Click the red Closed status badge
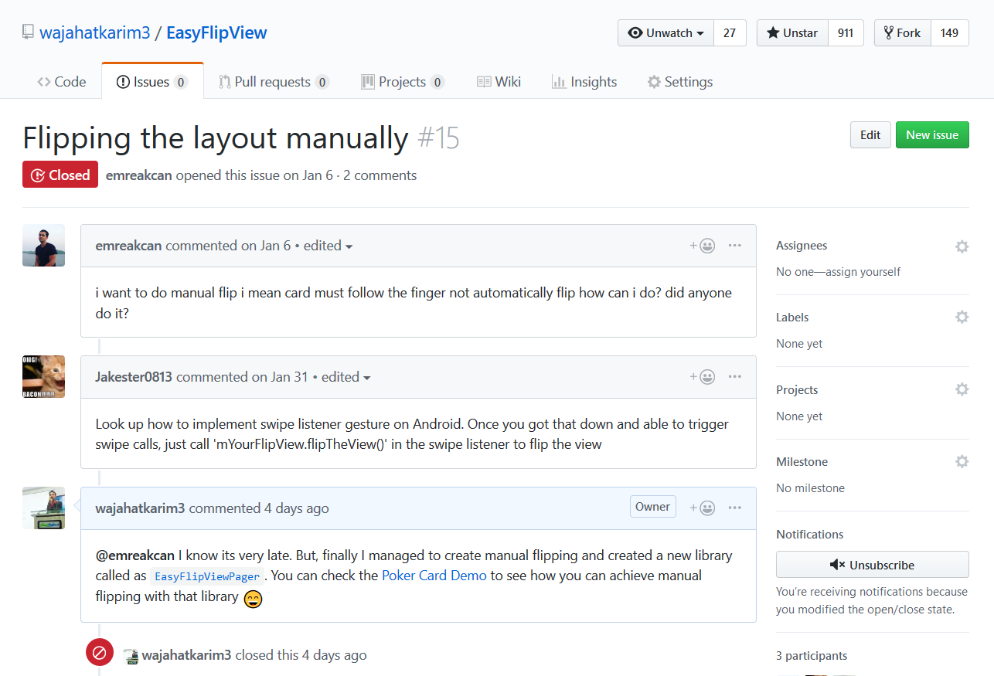 (60, 175)
